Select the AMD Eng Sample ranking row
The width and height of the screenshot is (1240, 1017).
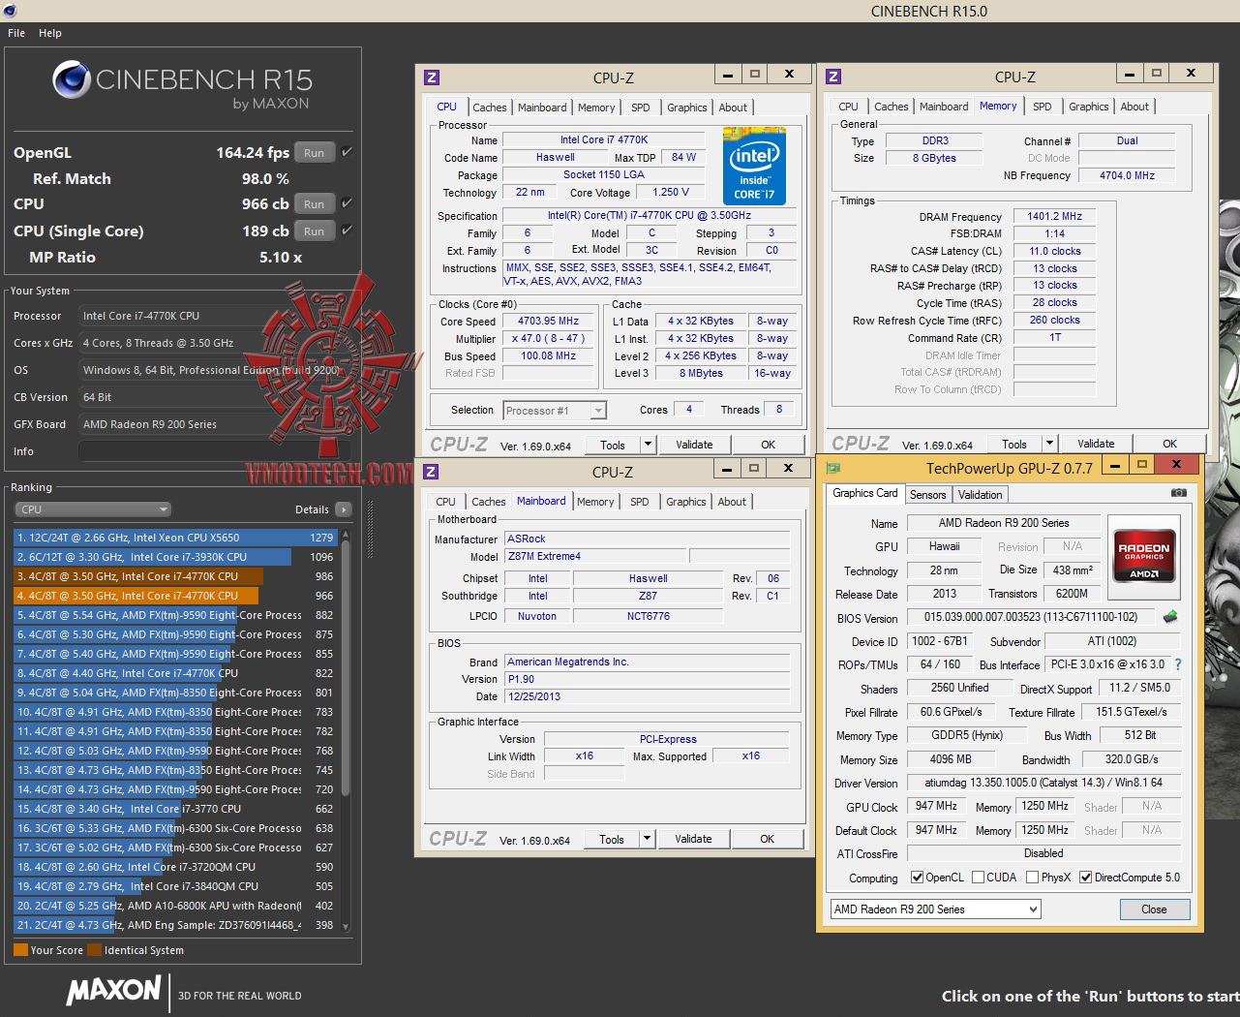coord(174,925)
